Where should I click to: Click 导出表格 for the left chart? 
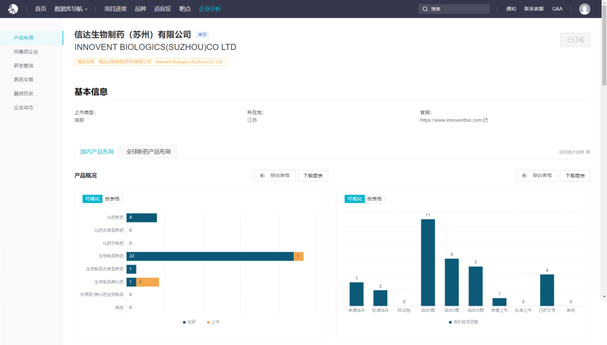point(275,176)
